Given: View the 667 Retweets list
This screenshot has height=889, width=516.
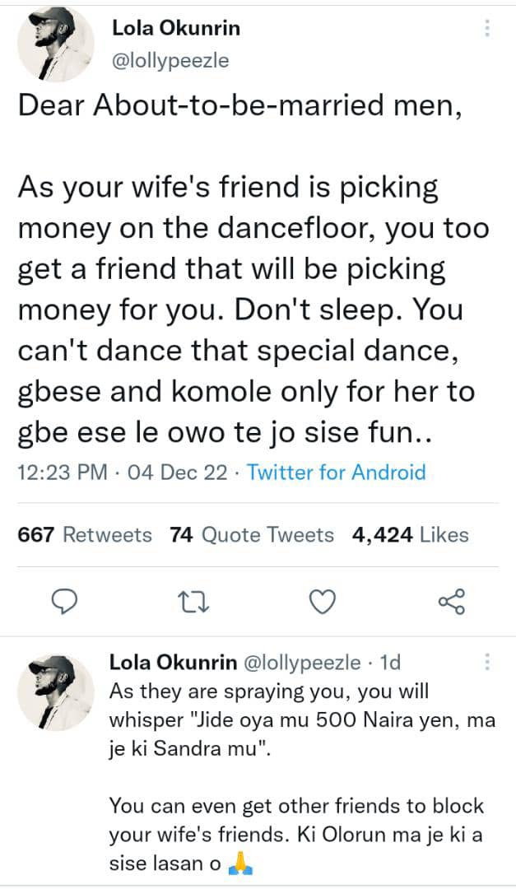Looking at the screenshot, I should tap(85, 535).
